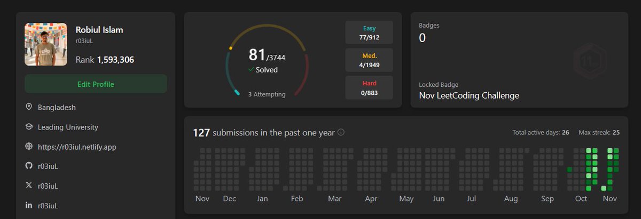Select the Easy 77/912 difficulty box
Viewport: 641px width, 219px height.
point(369,33)
